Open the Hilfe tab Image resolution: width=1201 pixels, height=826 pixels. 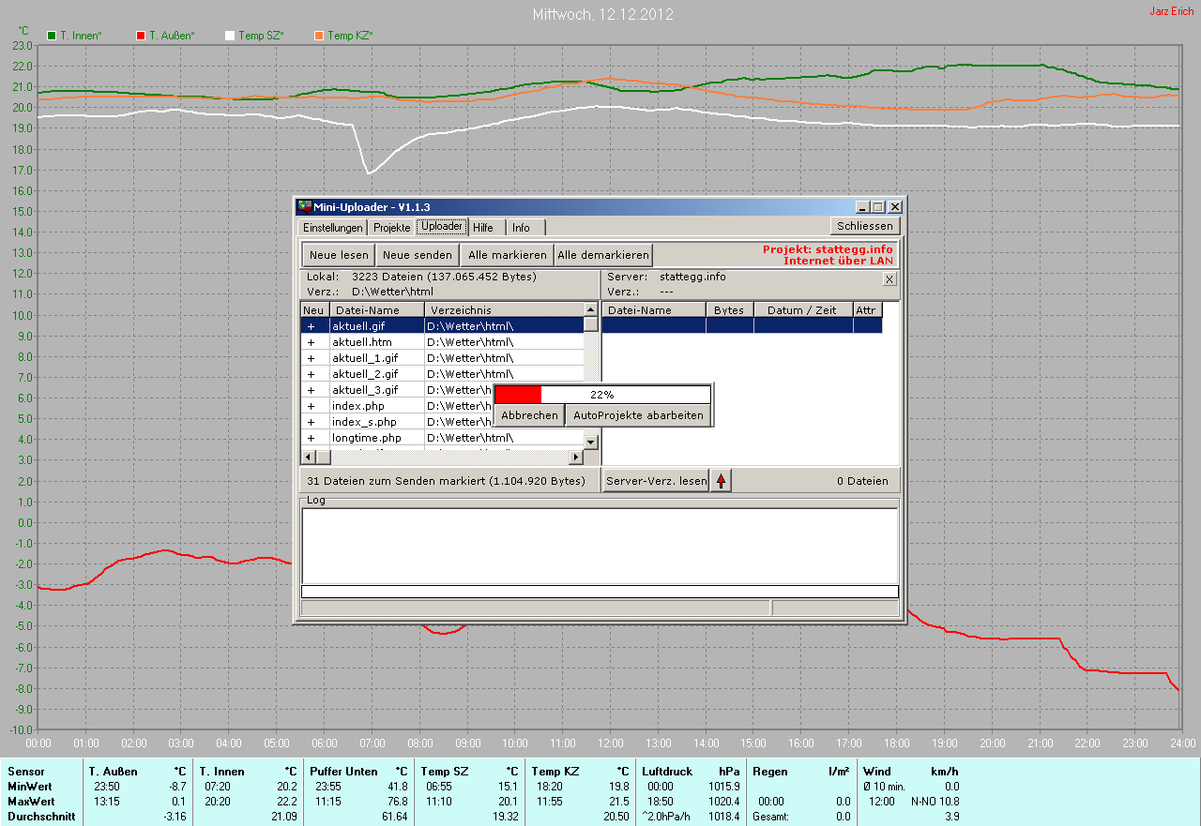tap(483, 228)
